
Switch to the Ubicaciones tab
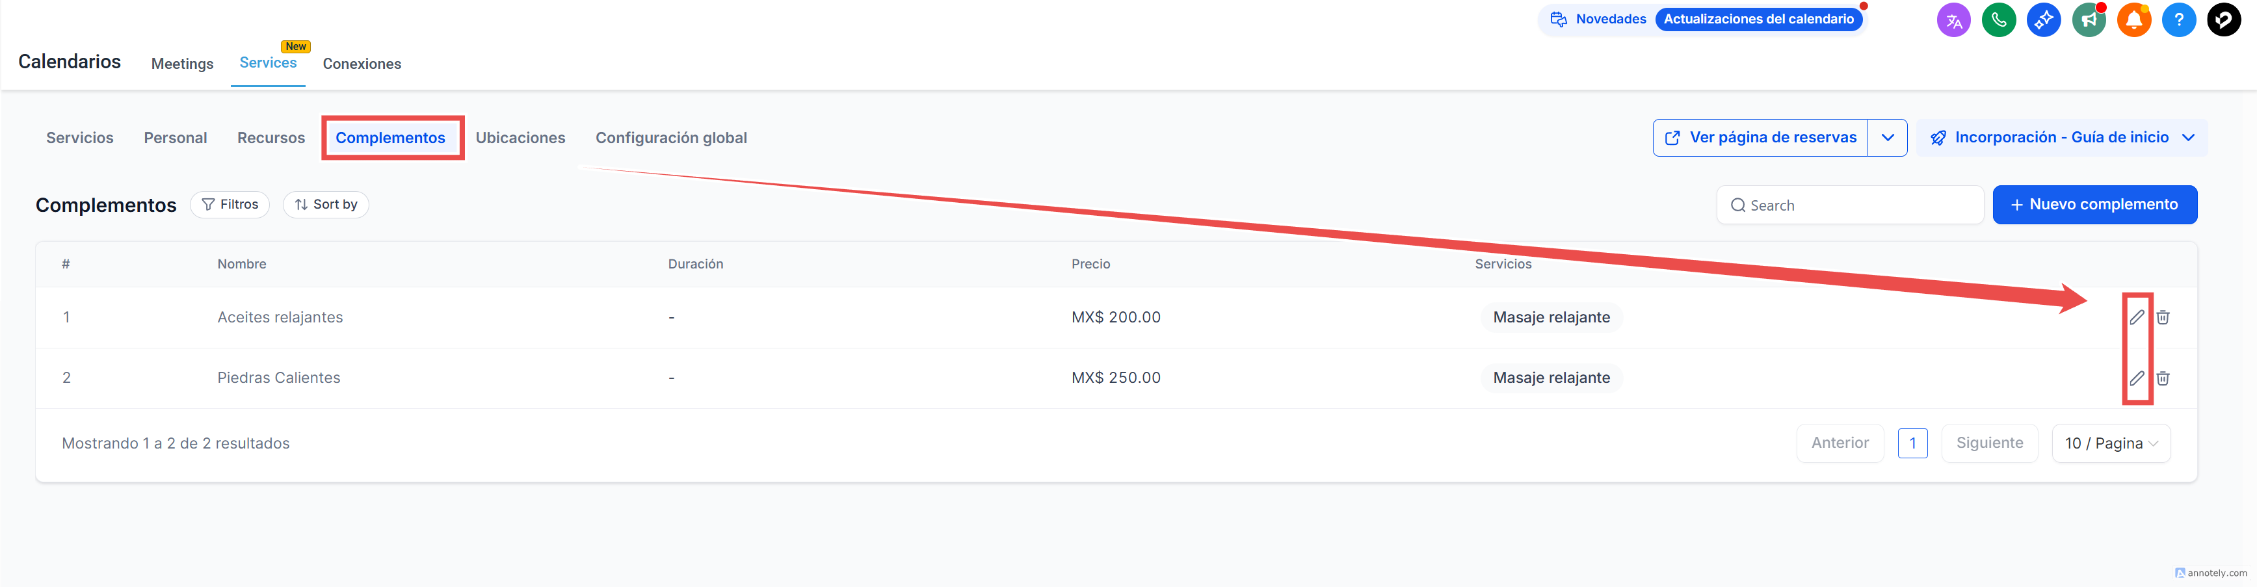click(520, 138)
